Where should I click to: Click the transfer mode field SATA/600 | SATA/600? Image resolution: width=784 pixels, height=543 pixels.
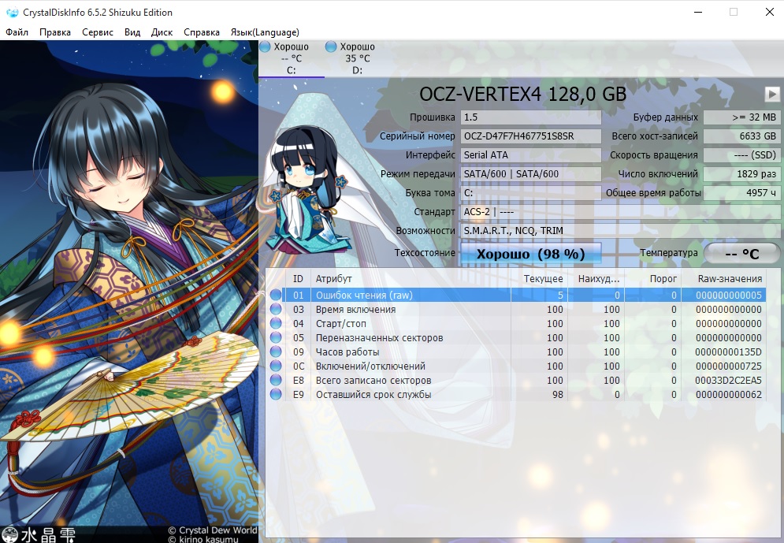(530, 174)
